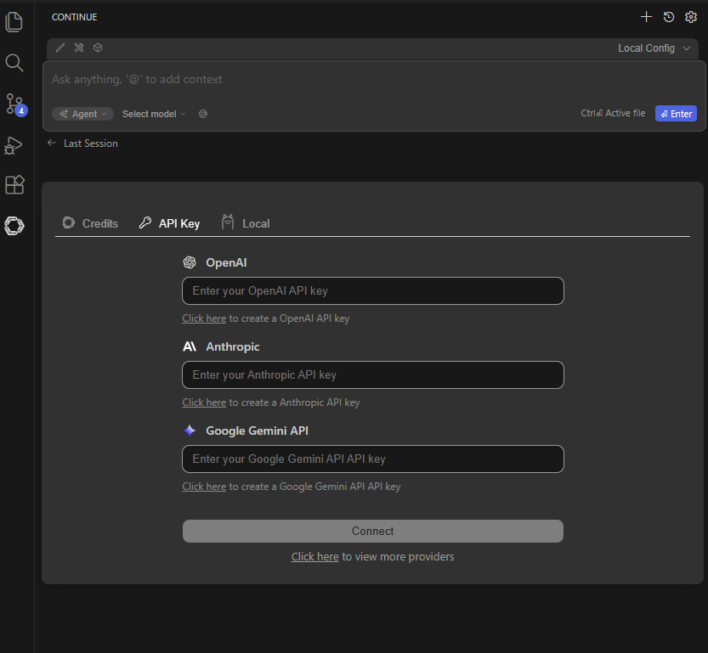This screenshot has width=708, height=653.
Task: Open the Agent mode dropdown
Action: pos(82,114)
